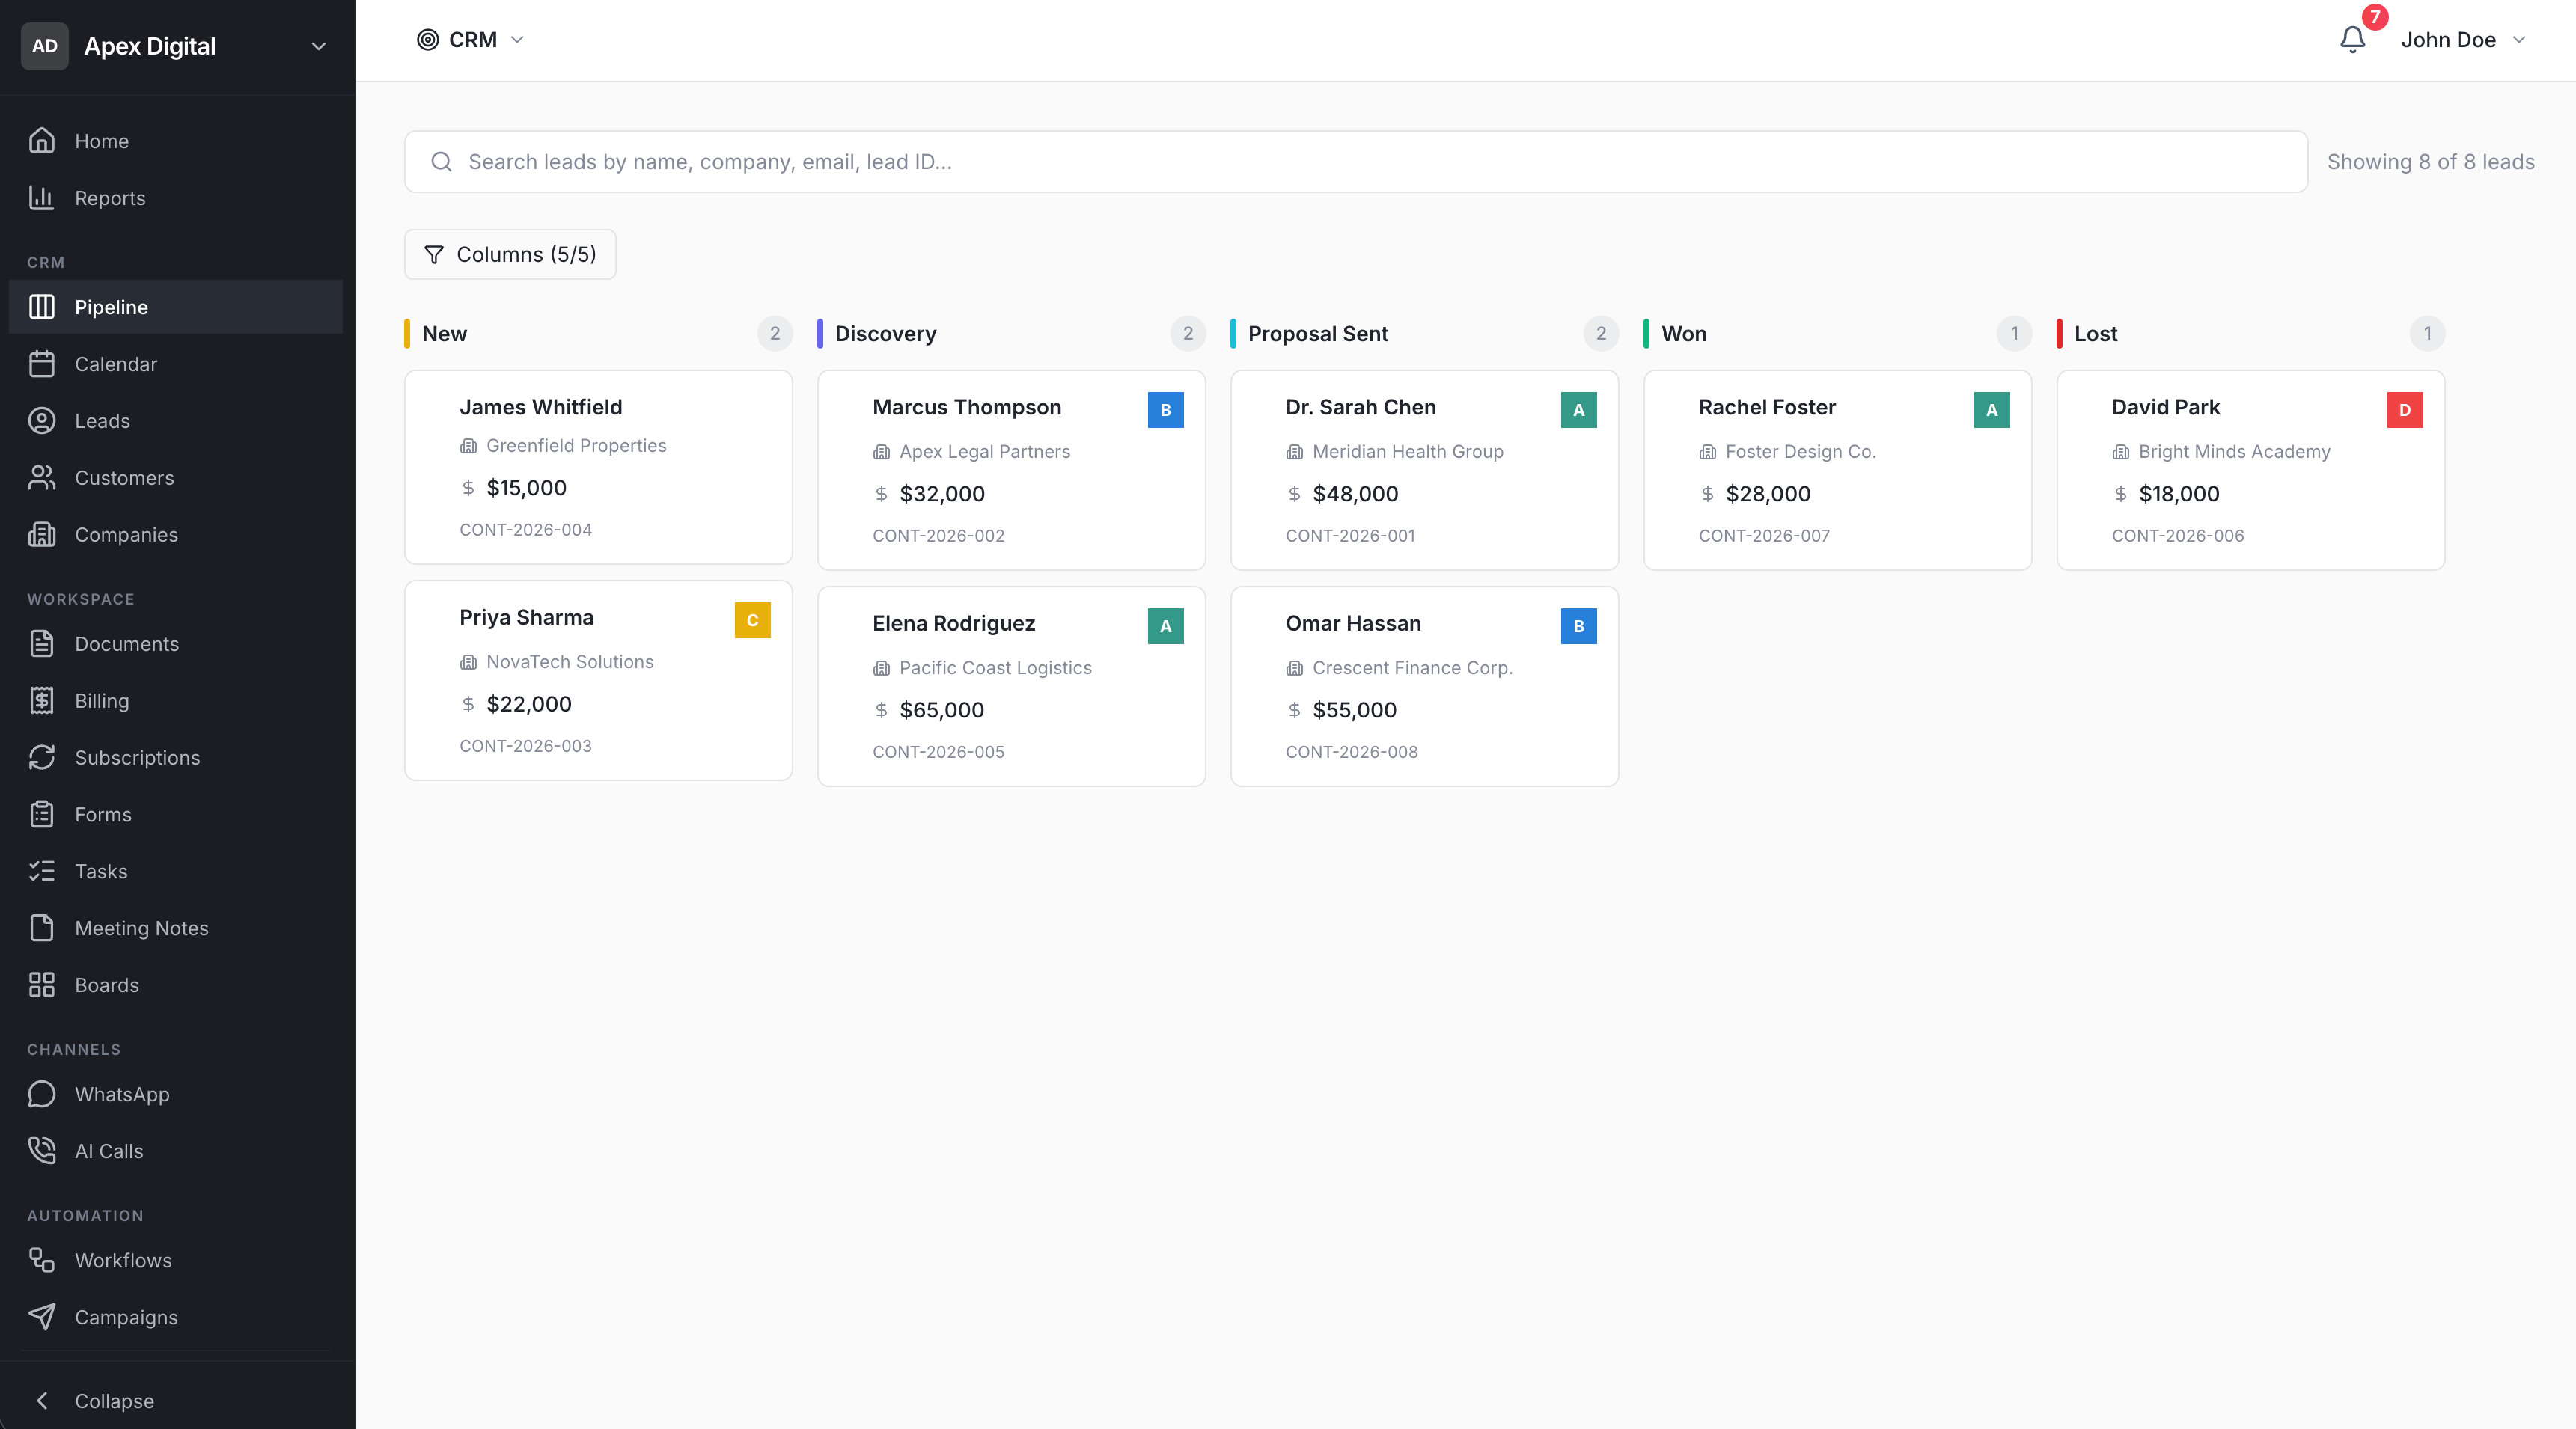The image size is (2576, 1429).
Task: Select the Leads icon in the sidebar
Action: pos(42,420)
